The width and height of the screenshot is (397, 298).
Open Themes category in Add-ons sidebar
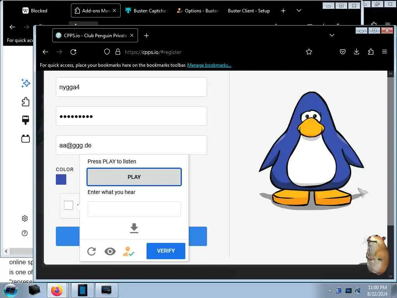tap(26, 120)
